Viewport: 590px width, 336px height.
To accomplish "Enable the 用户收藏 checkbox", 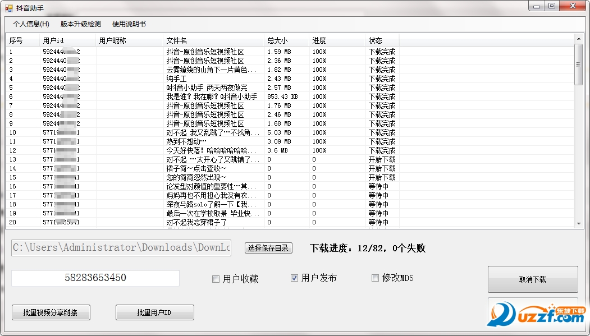I will click(x=216, y=279).
